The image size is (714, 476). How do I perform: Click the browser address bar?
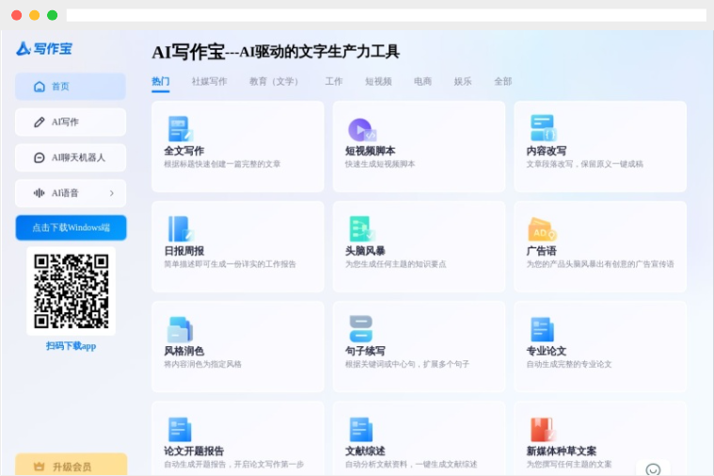click(x=386, y=15)
